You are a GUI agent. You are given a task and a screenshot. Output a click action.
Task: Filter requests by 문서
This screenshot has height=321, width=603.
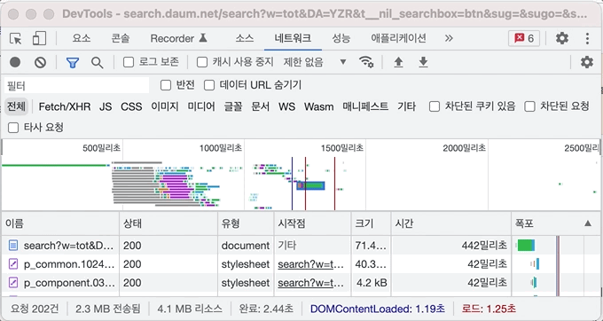click(261, 106)
